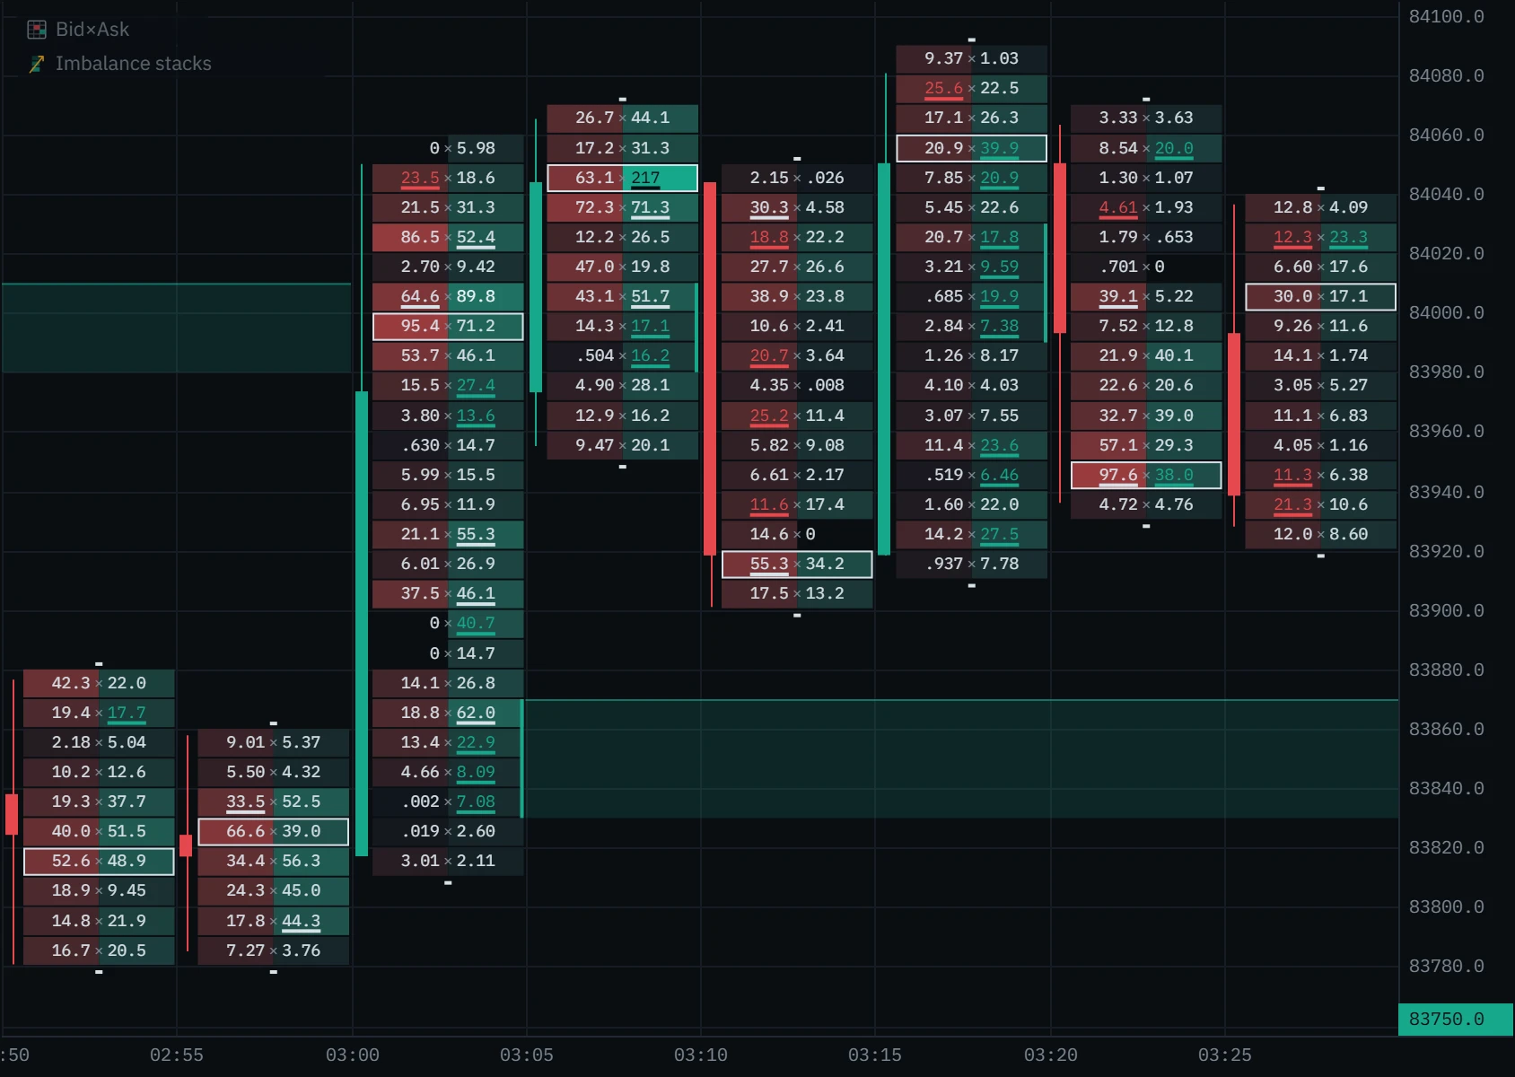
Task: Select the Bid×Ask legend label
Action: click(x=92, y=30)
